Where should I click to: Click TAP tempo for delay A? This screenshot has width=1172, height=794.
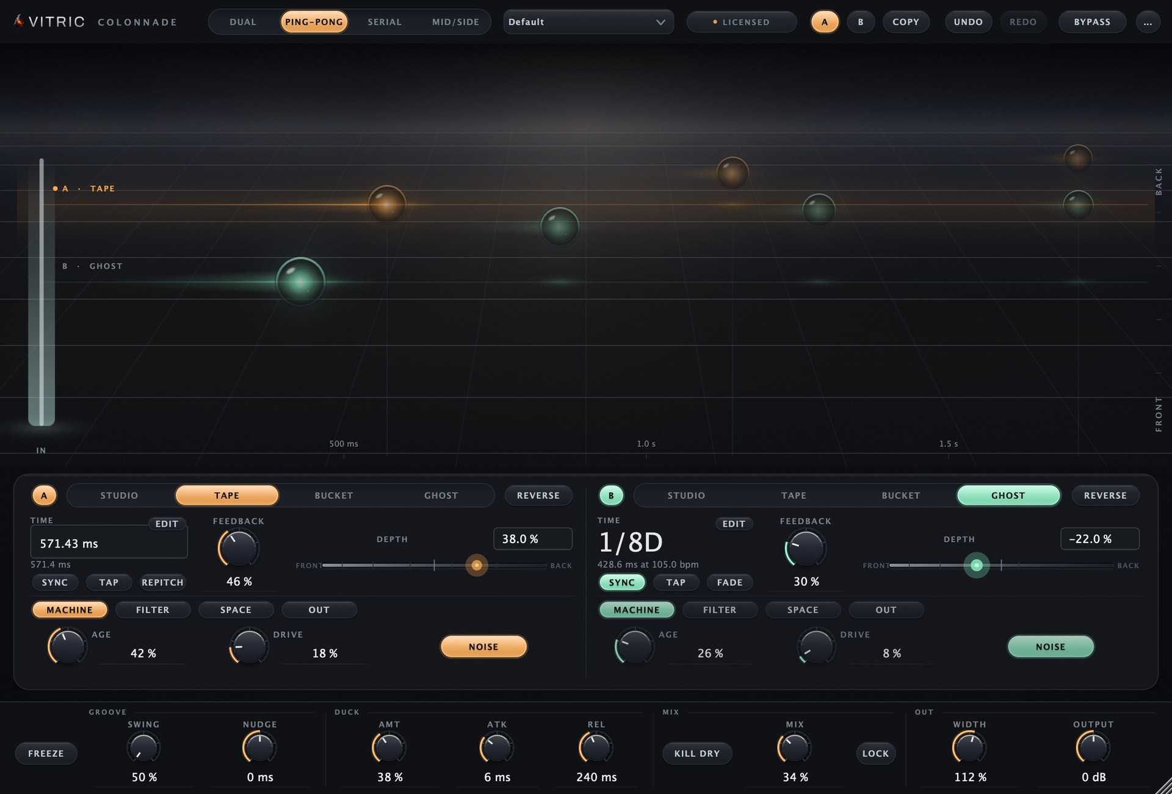pos(109,582)
